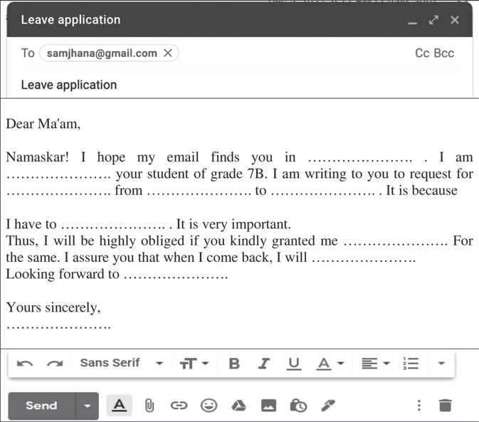Toggle the formatting options toolbar

[x=119, y=406]
